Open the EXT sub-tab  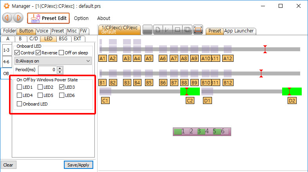[x=78, y=39]
